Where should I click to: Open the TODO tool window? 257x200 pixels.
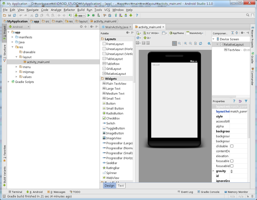[x=75, y=192]
